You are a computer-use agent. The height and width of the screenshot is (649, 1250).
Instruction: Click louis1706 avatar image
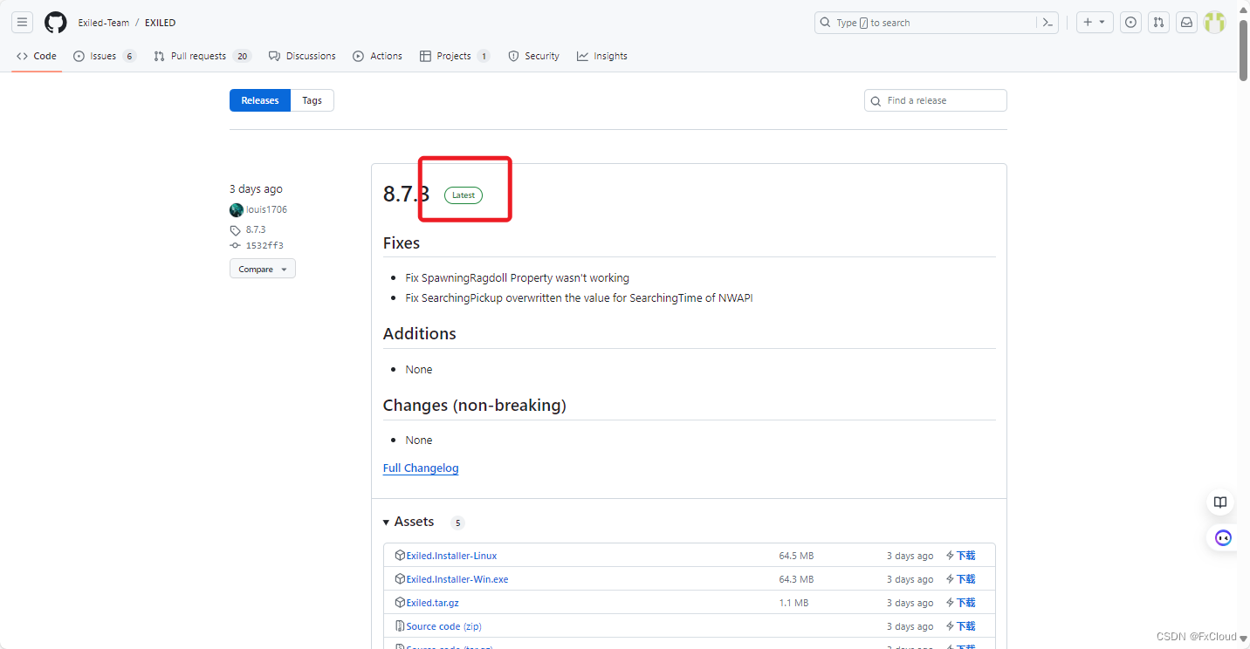coord(237,210)
